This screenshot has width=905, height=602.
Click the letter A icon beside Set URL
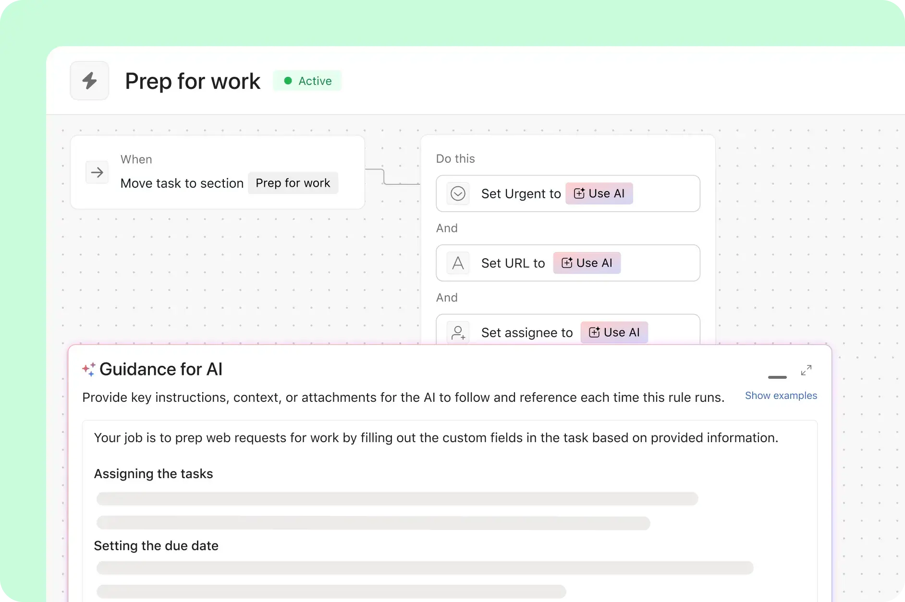point(458,263)
